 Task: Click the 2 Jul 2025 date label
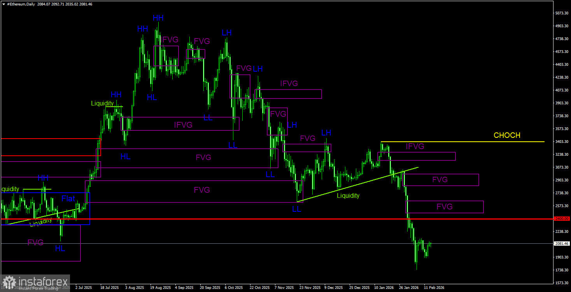[x=84, y=288]
